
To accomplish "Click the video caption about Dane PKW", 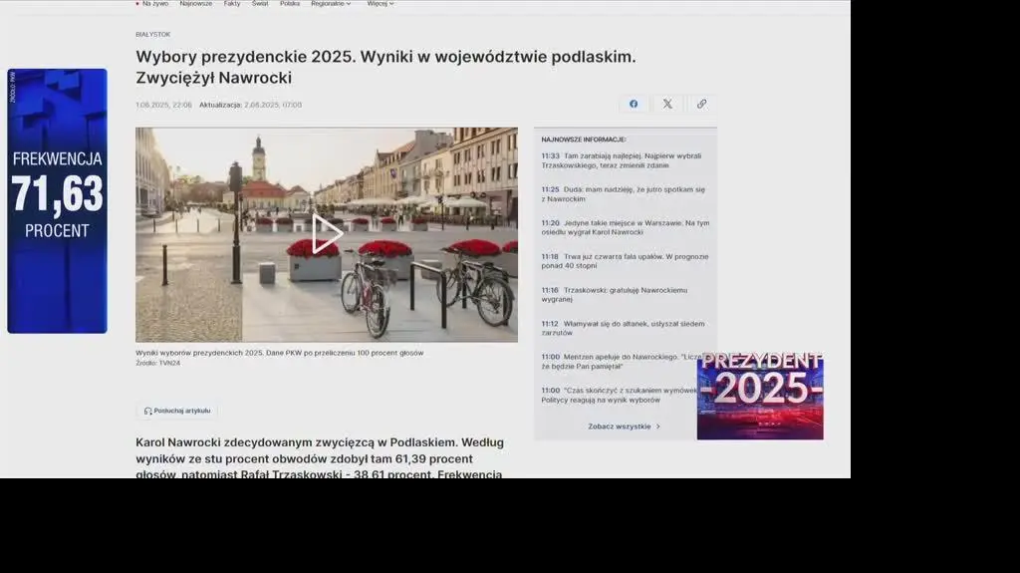I will (280, 353).
